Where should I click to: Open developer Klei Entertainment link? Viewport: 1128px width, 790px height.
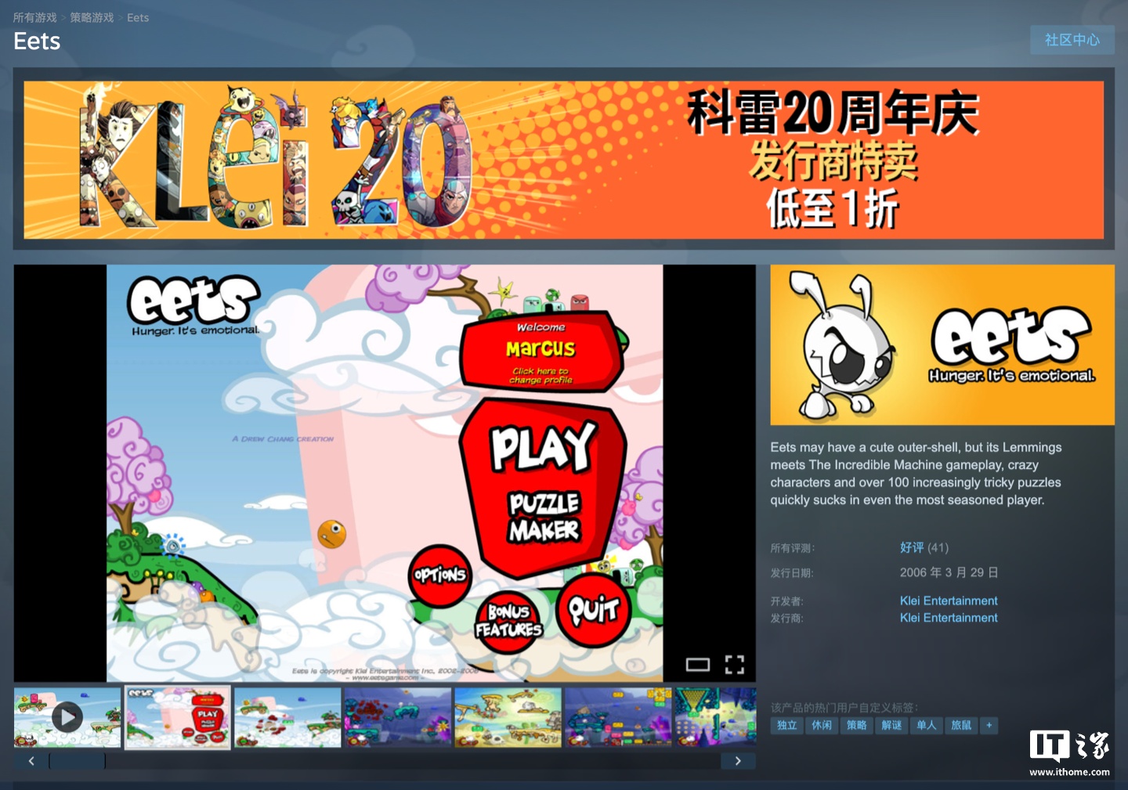[949, 601]
